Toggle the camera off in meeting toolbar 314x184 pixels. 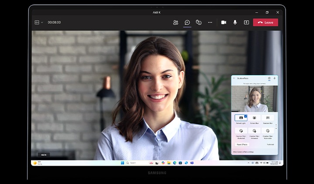point(224,22)
